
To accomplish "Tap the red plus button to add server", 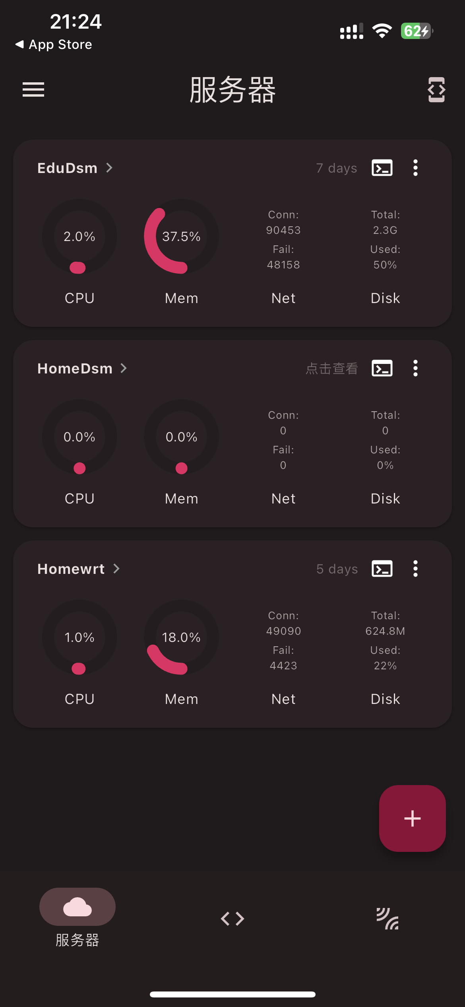I will coord(412,818).
